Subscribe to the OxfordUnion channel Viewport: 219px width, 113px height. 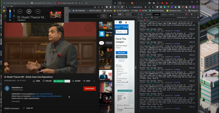90,89
